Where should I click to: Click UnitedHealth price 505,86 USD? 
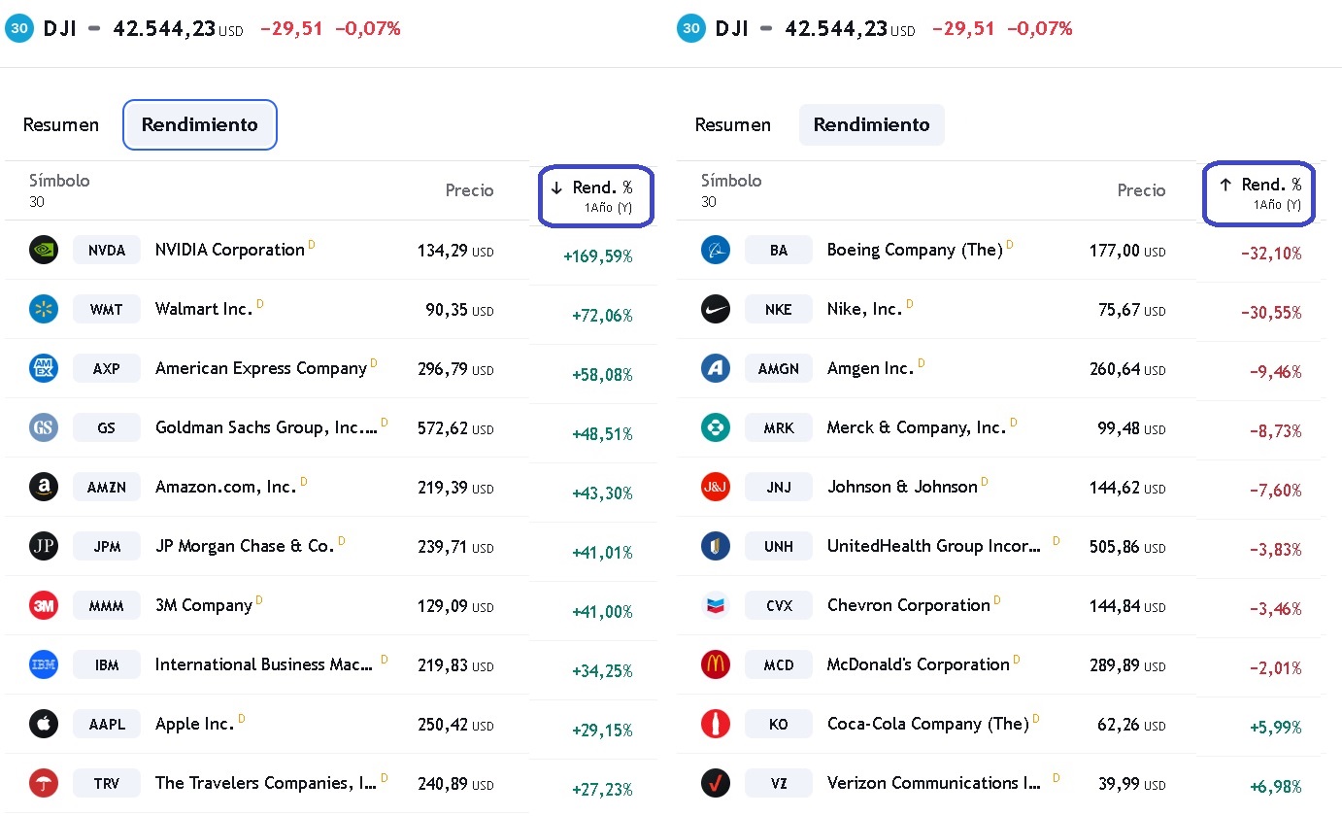pos(1127,547)
